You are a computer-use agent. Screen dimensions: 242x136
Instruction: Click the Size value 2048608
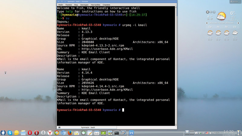(x=88, y=42)
